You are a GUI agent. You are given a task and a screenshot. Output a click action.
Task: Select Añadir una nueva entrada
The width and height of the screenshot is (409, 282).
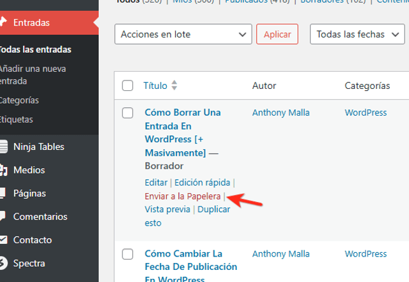pyautogui.click(x=32, y=75)
